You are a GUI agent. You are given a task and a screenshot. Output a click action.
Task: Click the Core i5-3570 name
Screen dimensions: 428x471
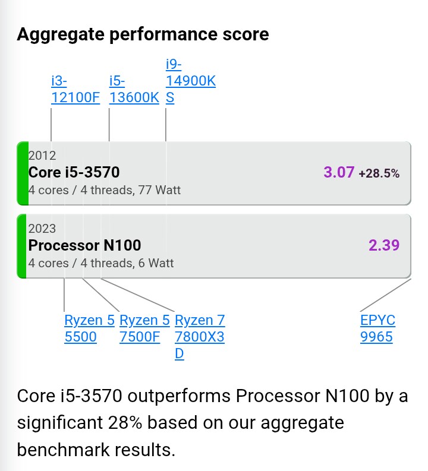point(74,172)
